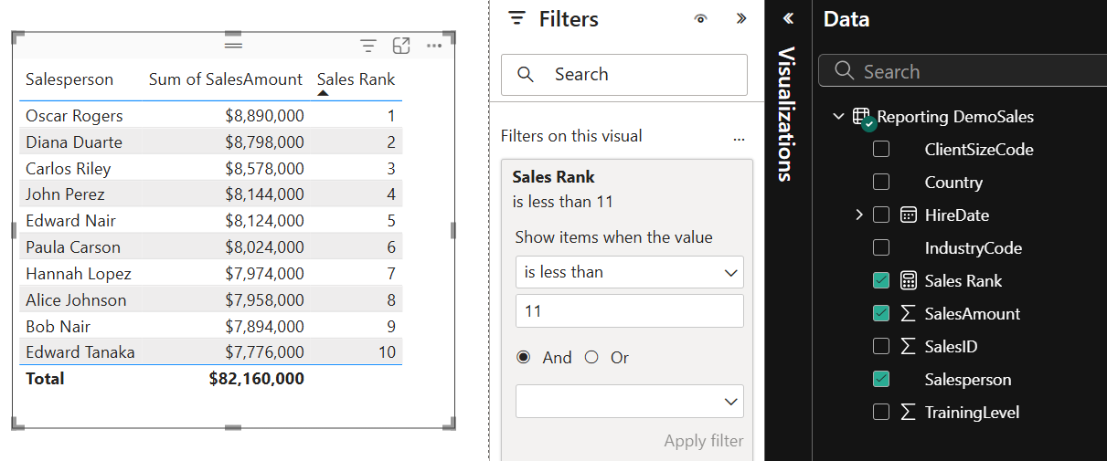
Task: Click the Data pane search magnifier icon
Action: click(845, 71)
